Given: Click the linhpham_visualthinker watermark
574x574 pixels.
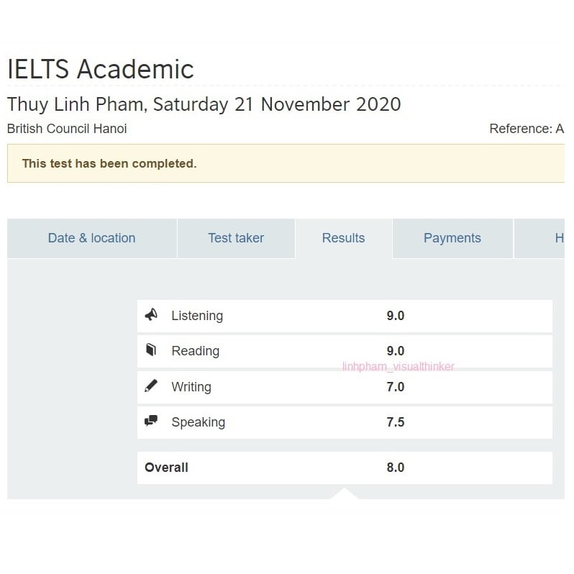Looking at the screenshot, I should point(398,367).
